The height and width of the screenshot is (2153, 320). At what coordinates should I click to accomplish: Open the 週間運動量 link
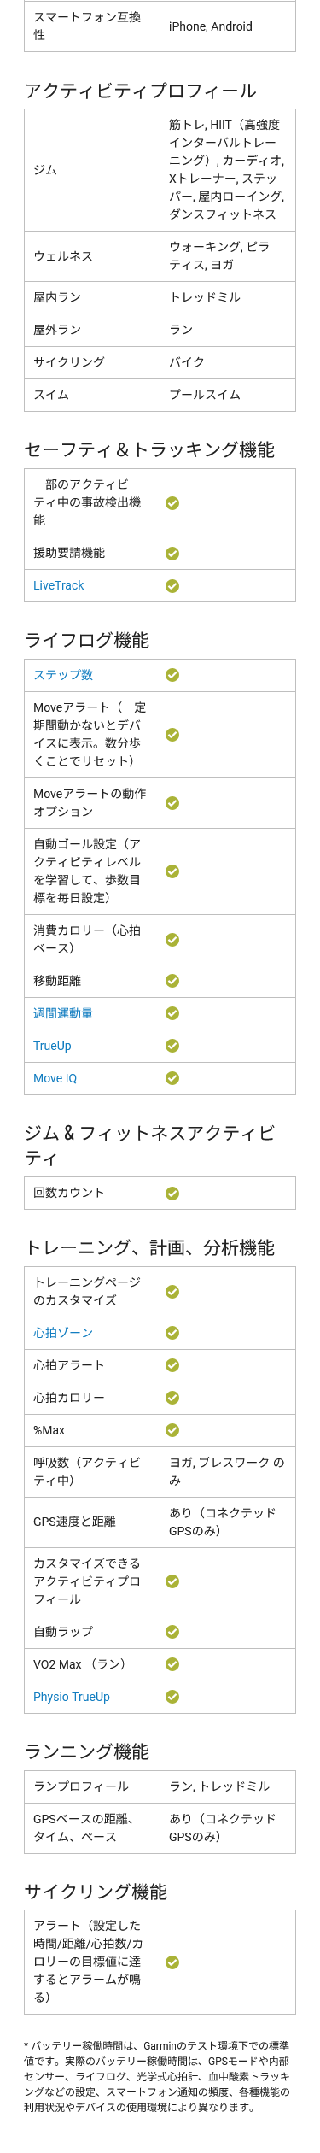[x=63, y=1013]
